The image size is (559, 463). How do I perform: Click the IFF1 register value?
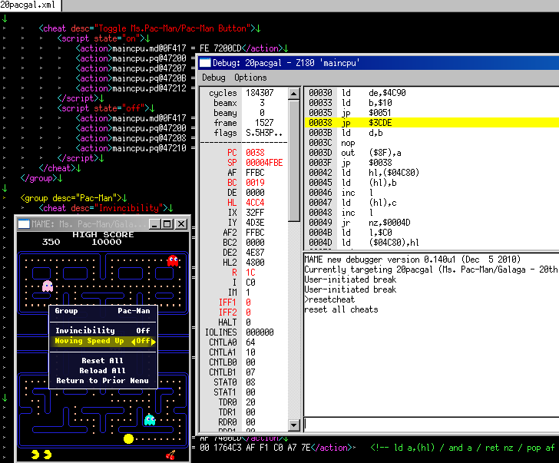coord(248,303)
